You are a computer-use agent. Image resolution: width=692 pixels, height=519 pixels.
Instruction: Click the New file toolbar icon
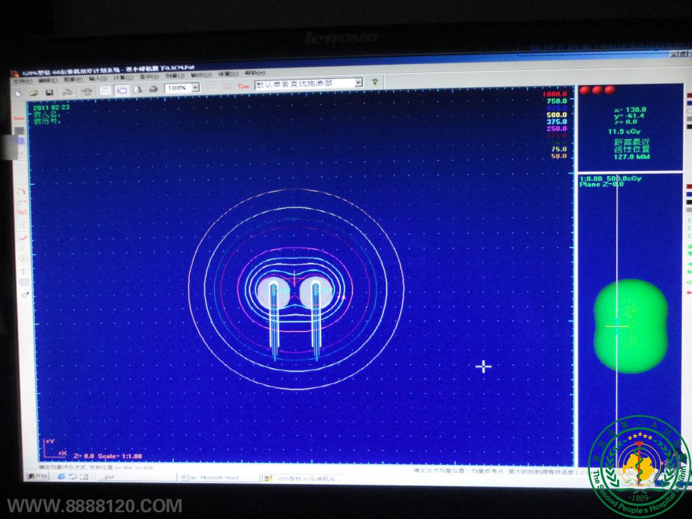tap(18, 91)
